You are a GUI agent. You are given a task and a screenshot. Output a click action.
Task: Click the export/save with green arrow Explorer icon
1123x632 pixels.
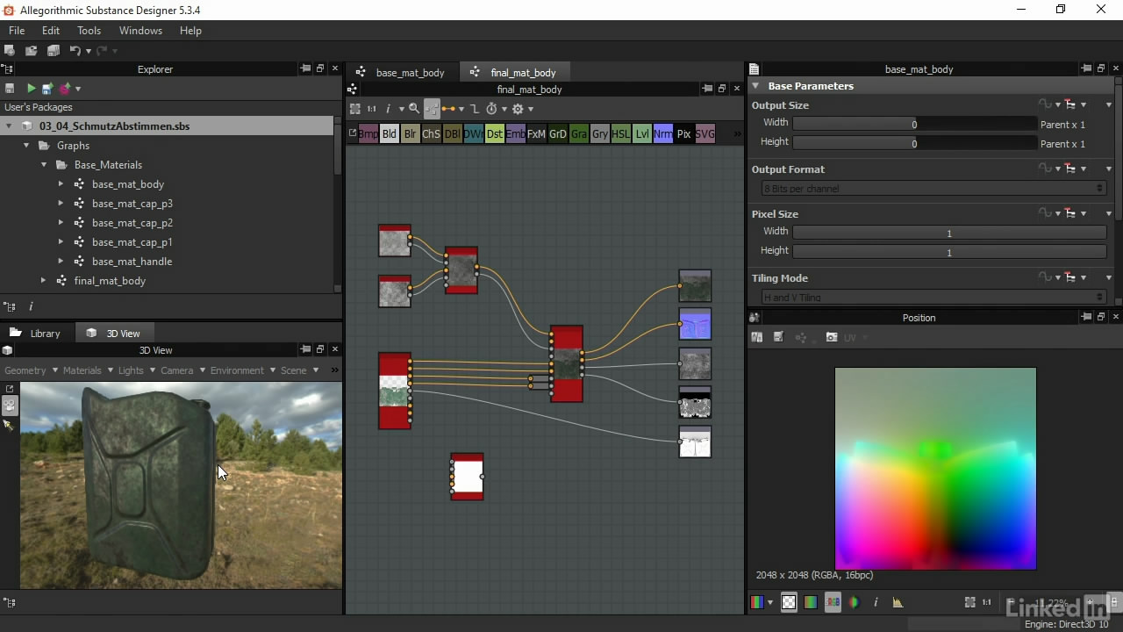point(47,89)
